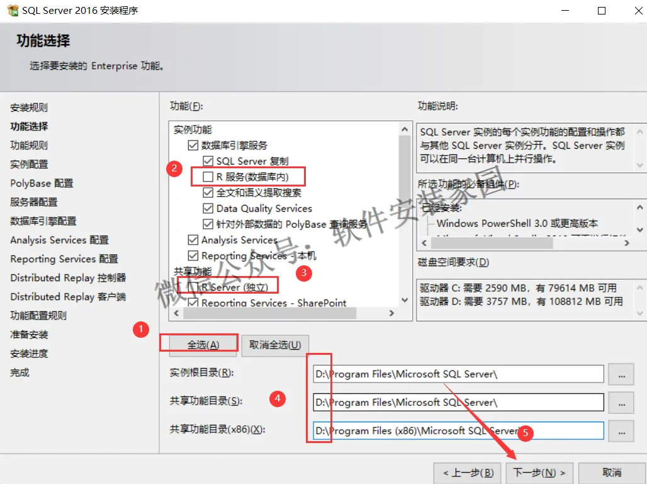
Task: Click prerequisites list left scroll arrow
Action: (424, 243)
